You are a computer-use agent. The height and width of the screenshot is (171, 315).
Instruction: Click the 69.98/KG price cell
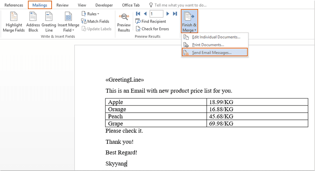258,123
